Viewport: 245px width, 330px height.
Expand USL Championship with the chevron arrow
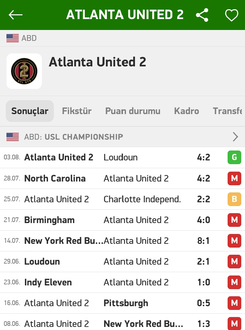(235, 137)
